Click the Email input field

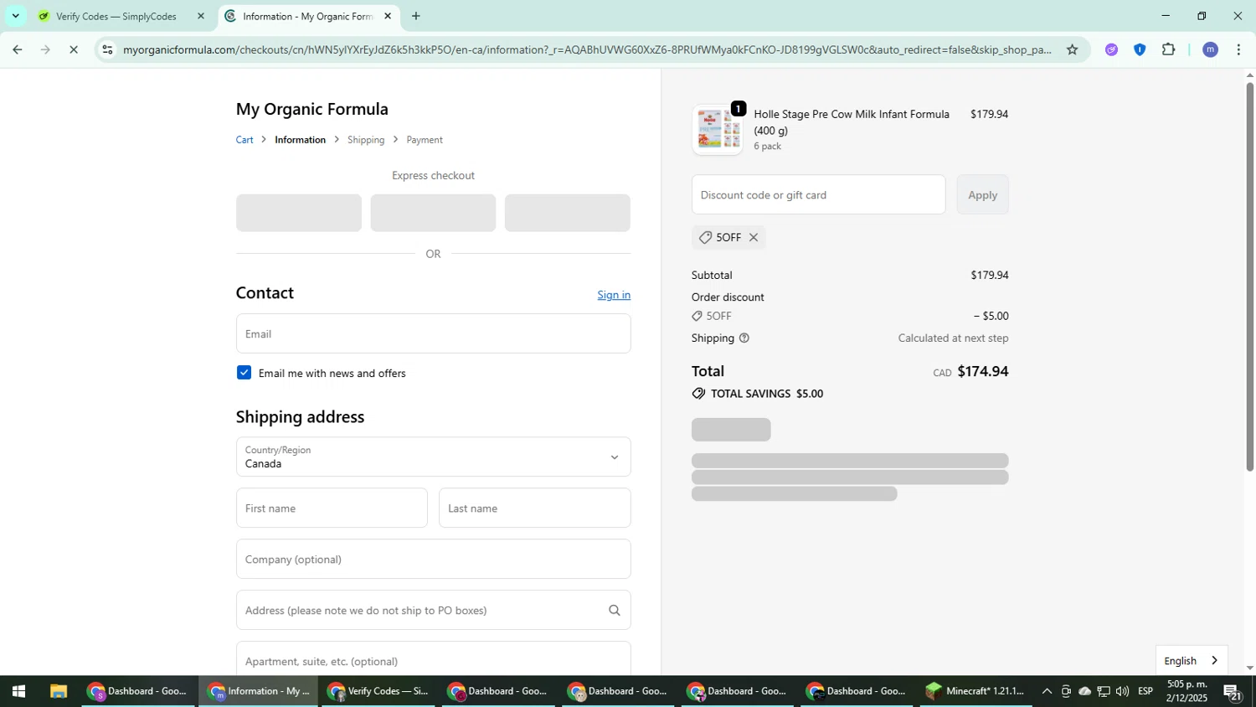[x=433, y=334]
